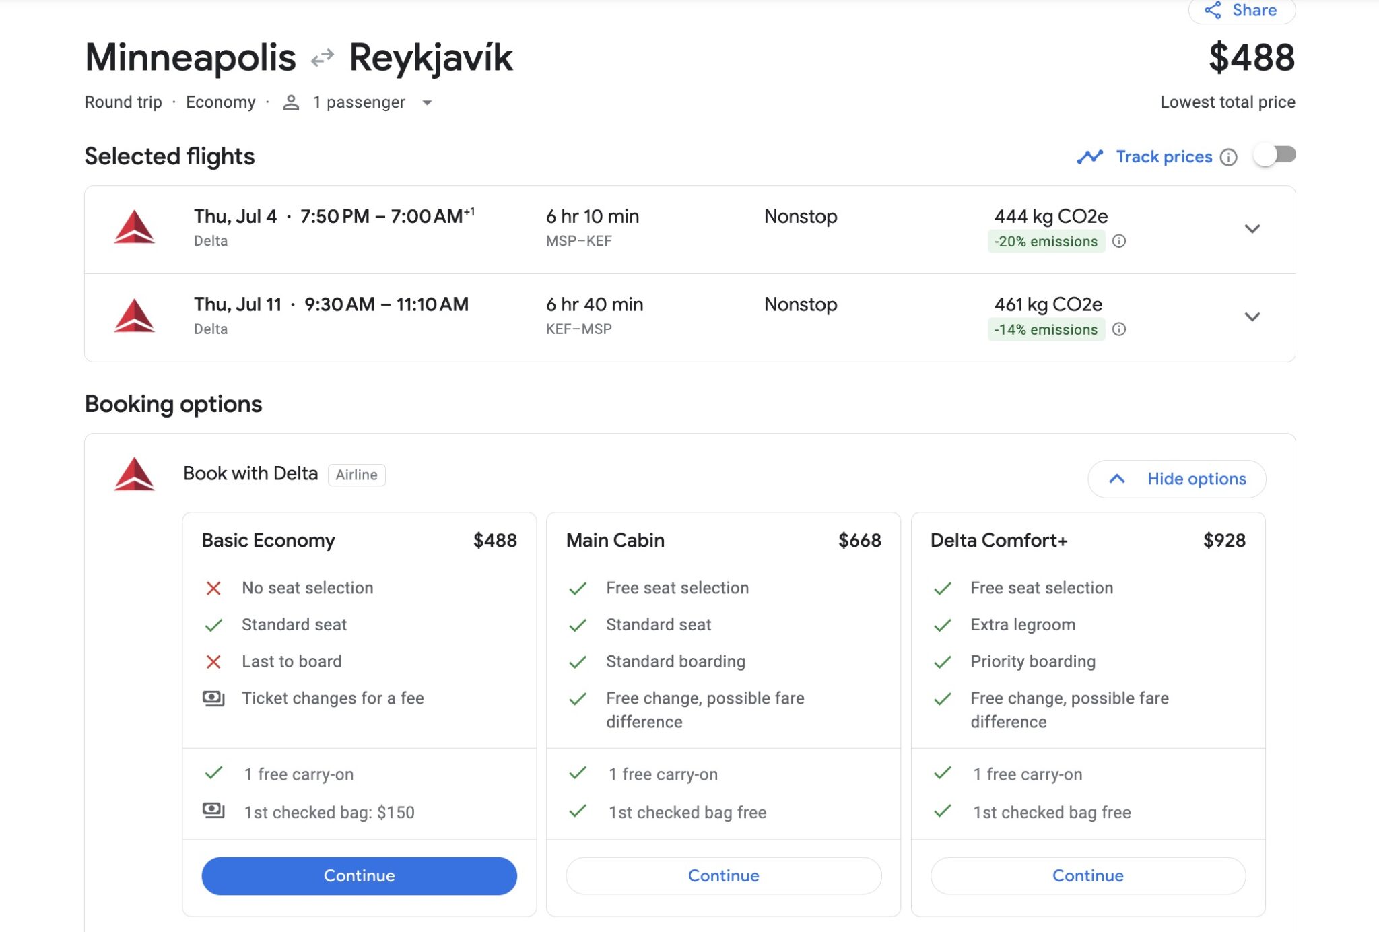The height and width of the screenshot is (932, 1379).
Task: Click the Delta logo next to Book with Delta
Action: pos(135,473)
